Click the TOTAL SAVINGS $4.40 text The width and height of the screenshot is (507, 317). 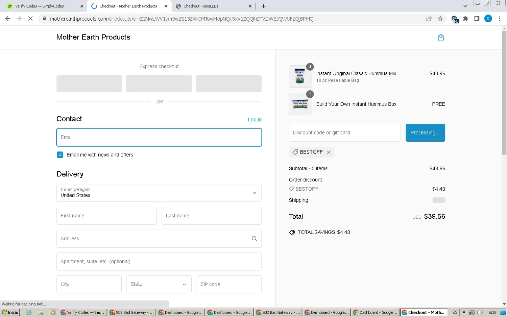point(323,233)
